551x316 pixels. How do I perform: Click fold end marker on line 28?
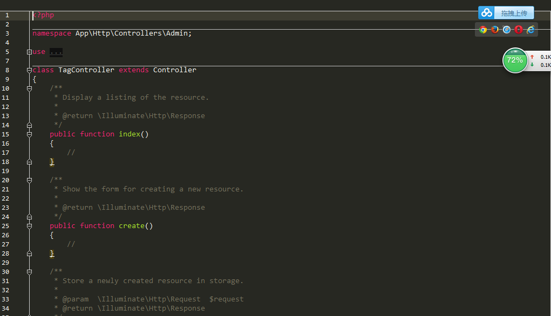(x=30, y=253)
